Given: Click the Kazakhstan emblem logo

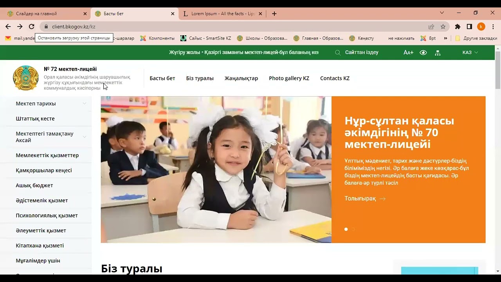Looking at the screenshot, I should [x=26, y=78].
